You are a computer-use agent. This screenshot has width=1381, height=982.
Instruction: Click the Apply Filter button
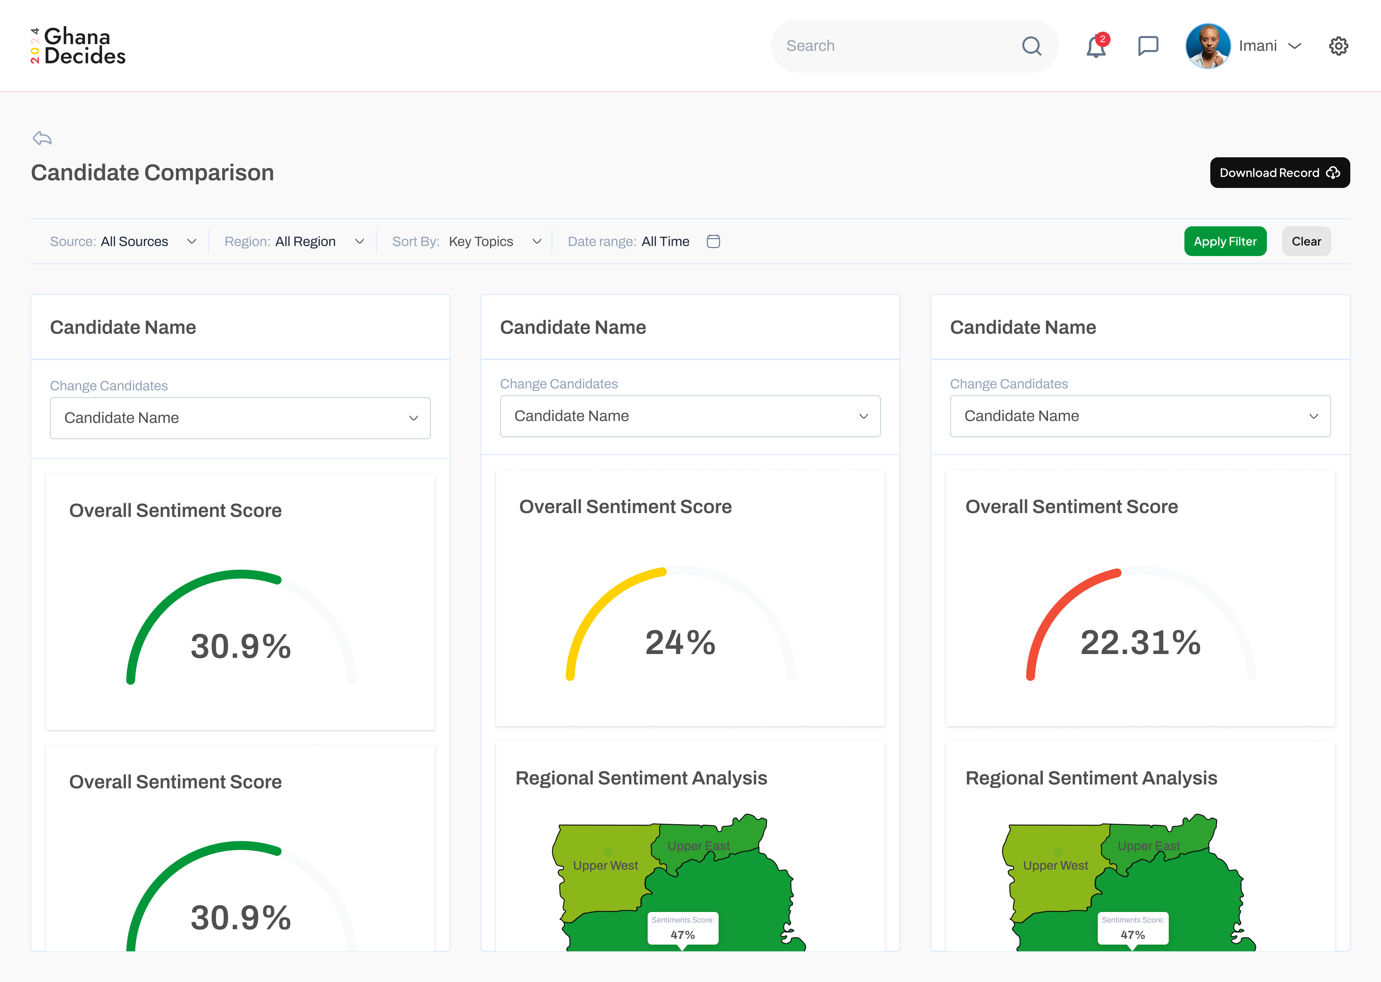(x=1225, y=241)
